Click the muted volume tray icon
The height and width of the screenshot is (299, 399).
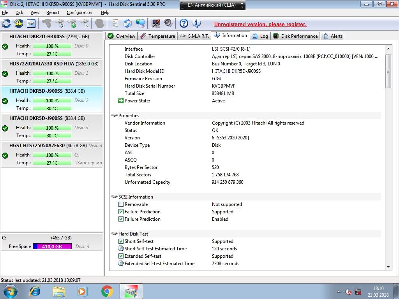(348, 292)
